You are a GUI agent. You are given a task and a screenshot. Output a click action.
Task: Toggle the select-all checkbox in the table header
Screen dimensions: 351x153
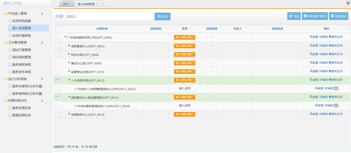(x=57, y=29)
